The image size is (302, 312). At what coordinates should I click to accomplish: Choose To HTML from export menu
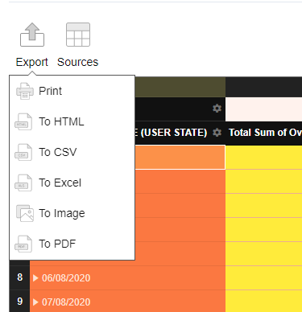(61, 121)
